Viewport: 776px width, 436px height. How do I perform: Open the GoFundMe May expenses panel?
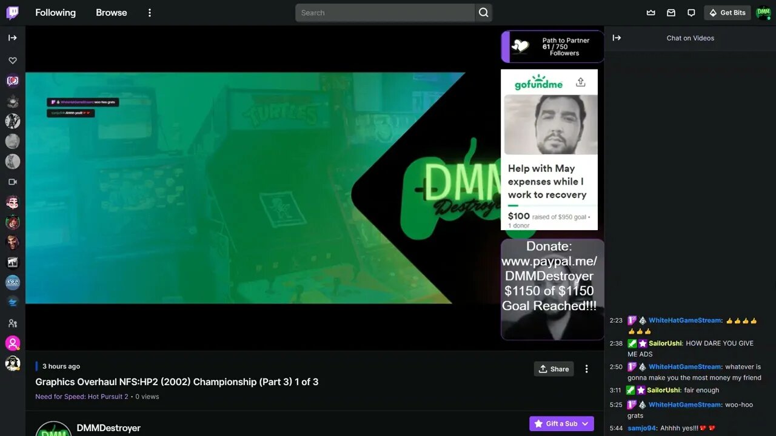tap(549, 150)
